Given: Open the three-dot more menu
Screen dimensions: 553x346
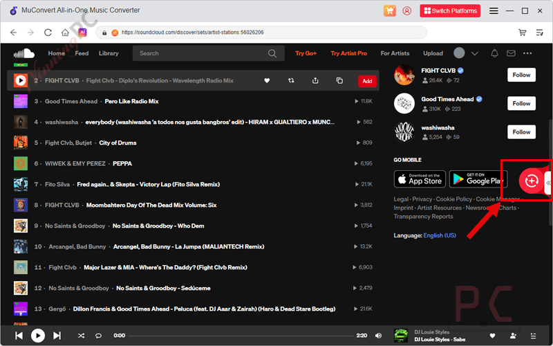Looking at the screenshot, I should tap(527, 53).
